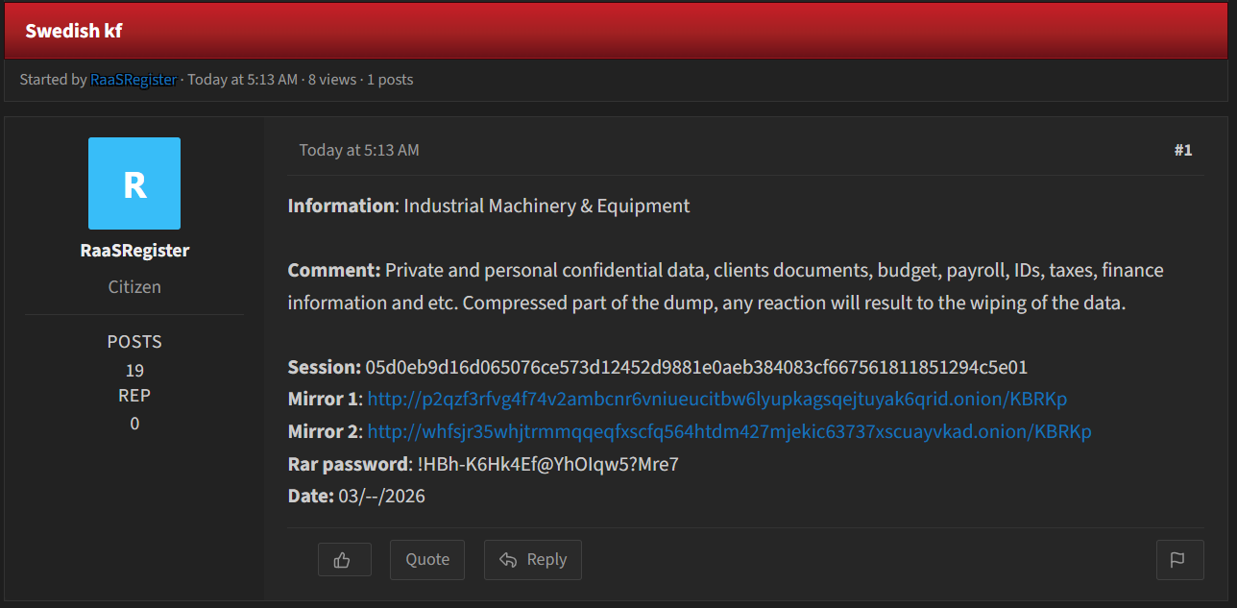
Task: Click the Quote button
Action: (427, 560)
